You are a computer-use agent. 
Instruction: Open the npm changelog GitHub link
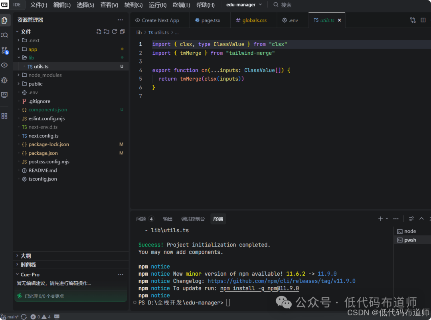pos(281,281)
